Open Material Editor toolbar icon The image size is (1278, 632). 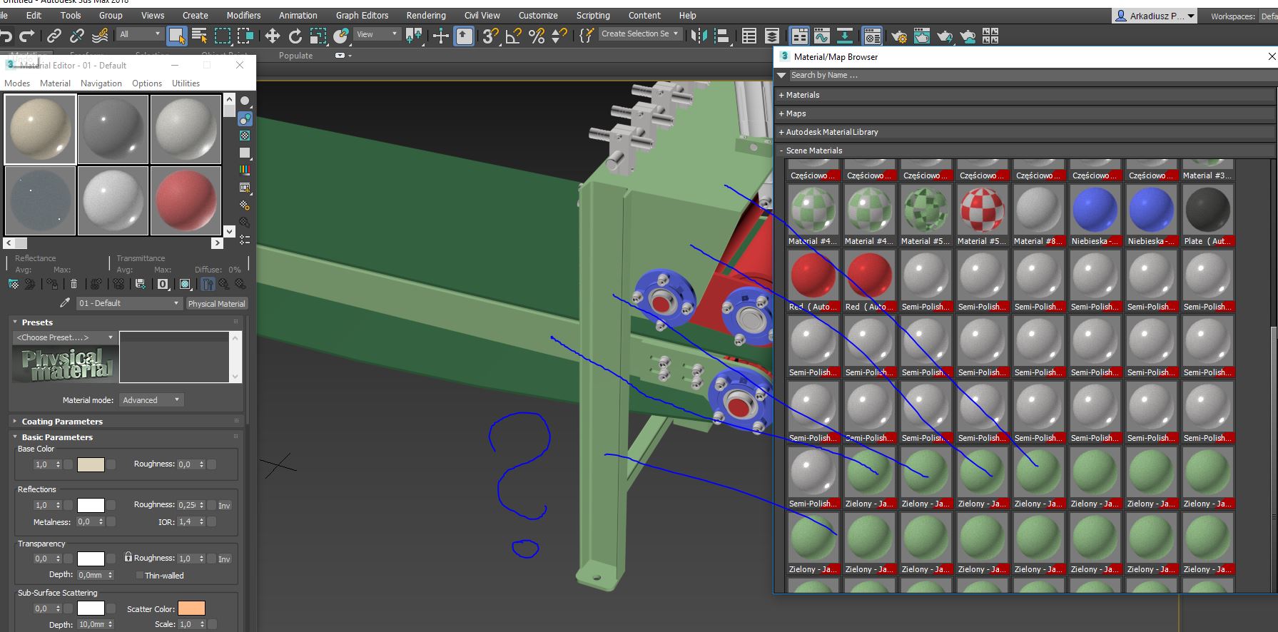pos(872,36)
